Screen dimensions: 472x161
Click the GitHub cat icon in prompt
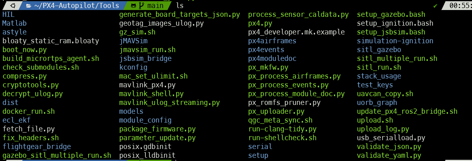point(134,5)
